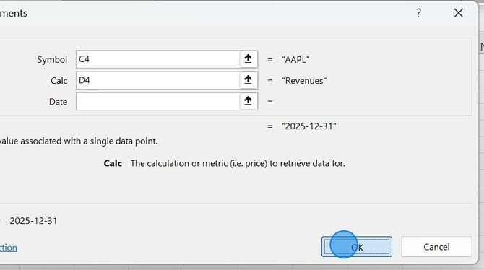Close the Function Arguments dialog
The image size is (484, 270).
[x=459, y=13]
